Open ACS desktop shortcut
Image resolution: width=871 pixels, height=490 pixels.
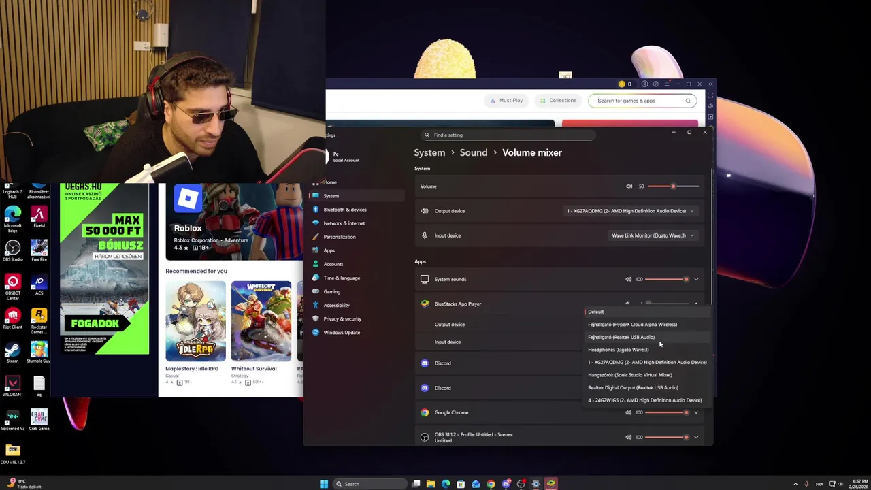pos(39,284)
